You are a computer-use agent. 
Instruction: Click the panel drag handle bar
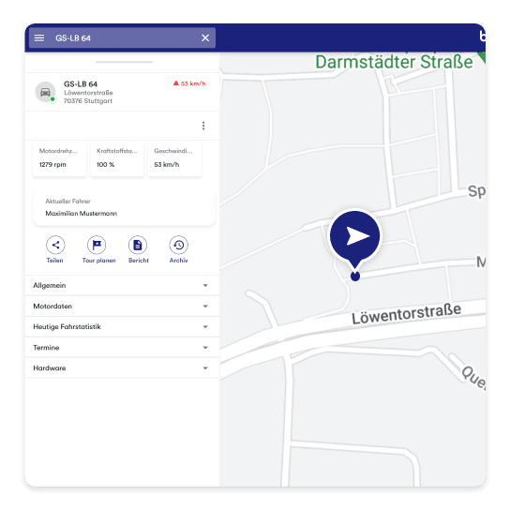coord(125,62)
